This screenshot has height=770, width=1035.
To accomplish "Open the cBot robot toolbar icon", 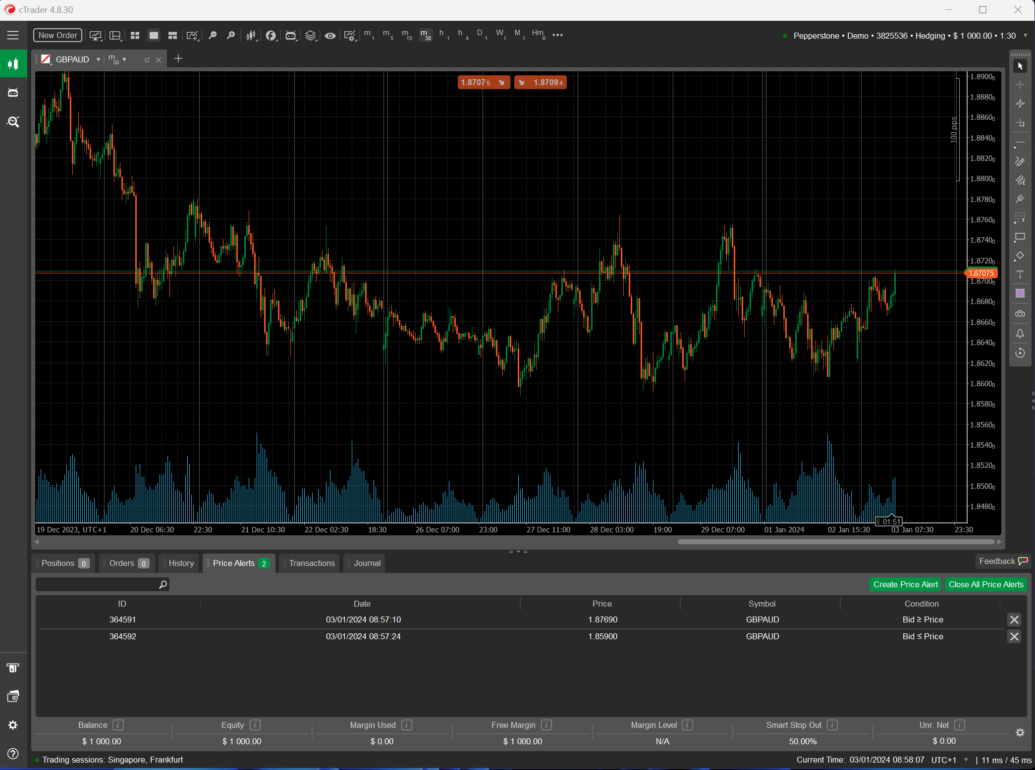I will point(291,35).
